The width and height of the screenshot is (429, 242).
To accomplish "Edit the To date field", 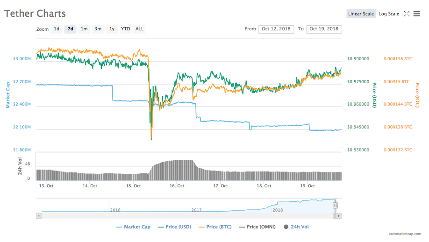I will point(324,29).
